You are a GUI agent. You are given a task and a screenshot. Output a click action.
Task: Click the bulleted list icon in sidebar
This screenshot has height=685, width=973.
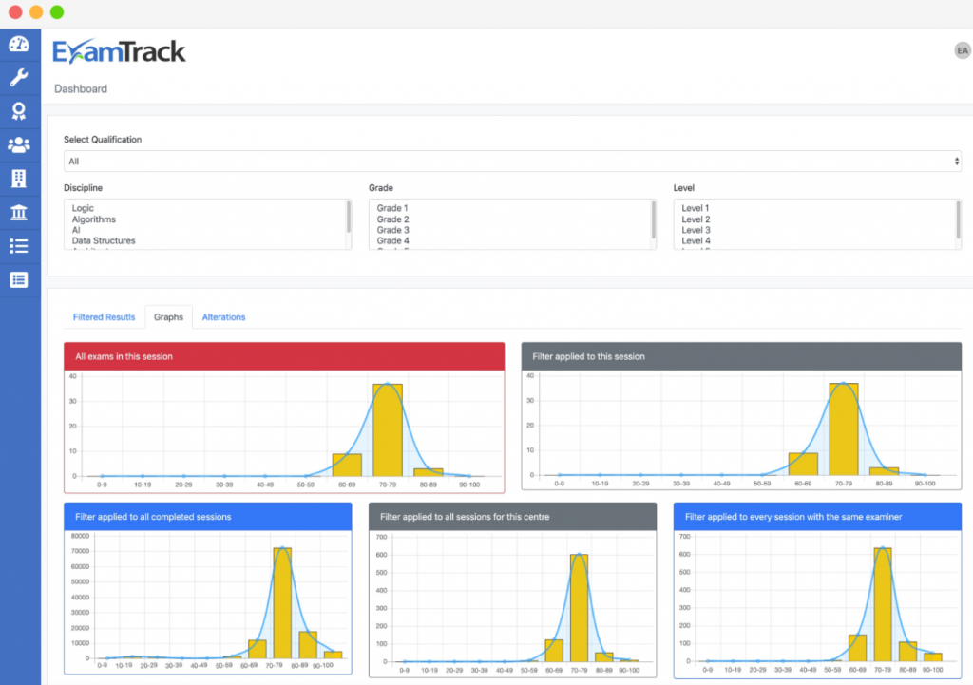pos(19,246)
